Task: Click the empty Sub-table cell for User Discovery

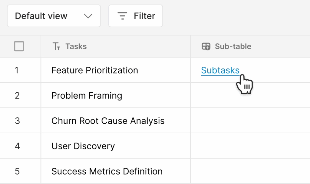Action: coord(250,146)
